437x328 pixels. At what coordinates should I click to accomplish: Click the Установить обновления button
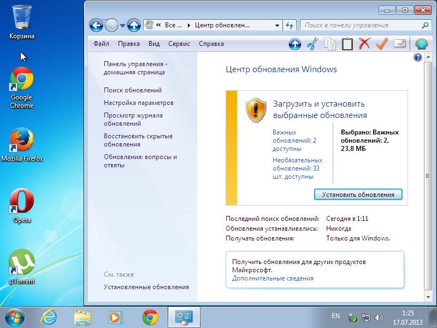358,195
